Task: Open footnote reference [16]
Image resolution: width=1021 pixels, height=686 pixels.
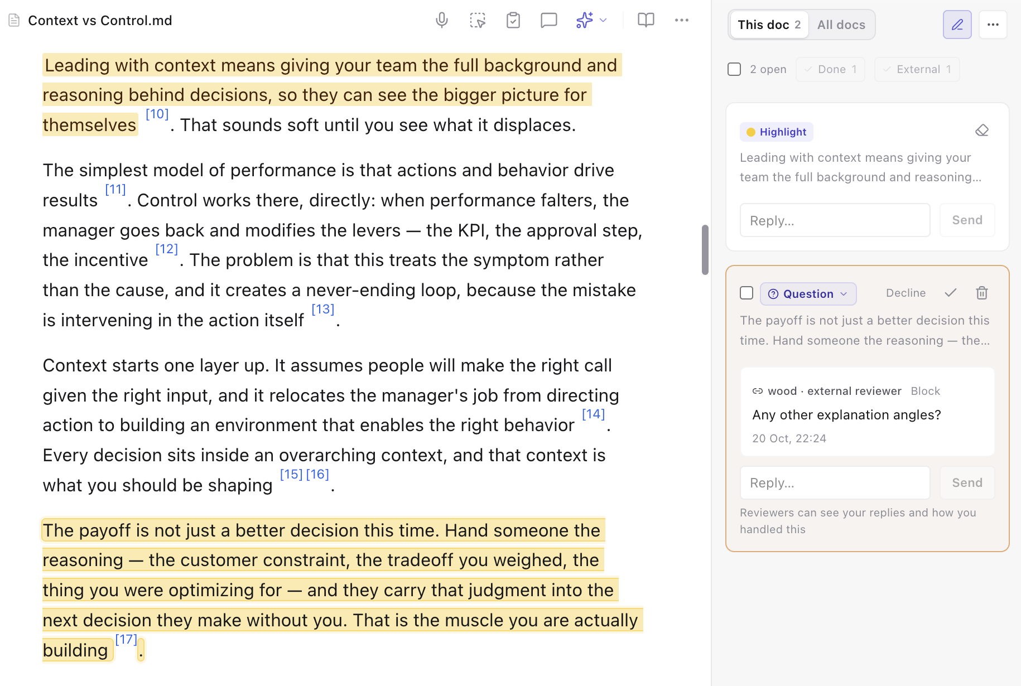Action: point(317,475)
